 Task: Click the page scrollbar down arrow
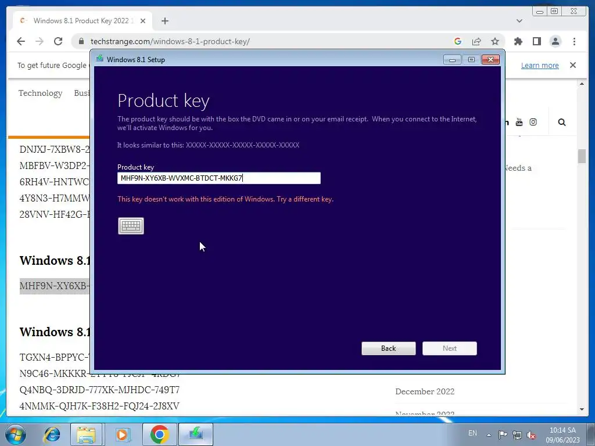coord(582,409)
